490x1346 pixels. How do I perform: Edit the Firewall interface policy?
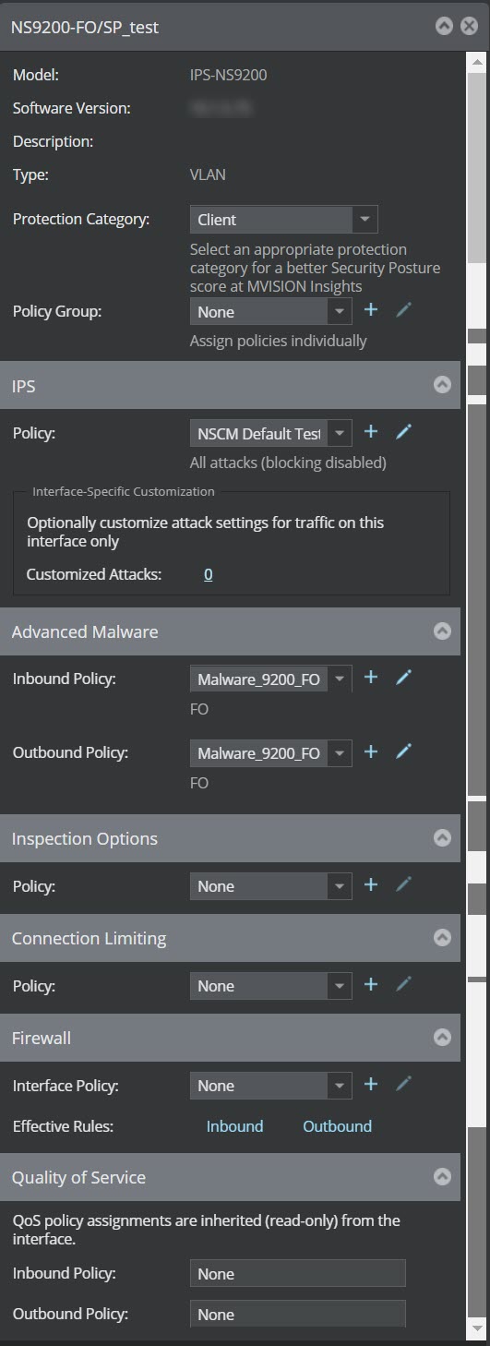pos(402,1084)
